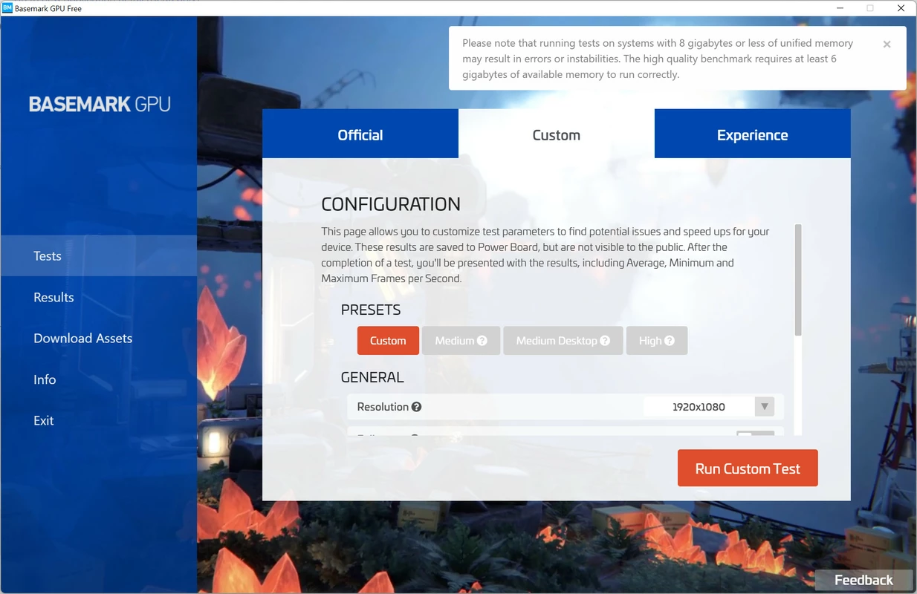Select the Custom preset button
The image size is (917, 594).
coord(388,341)
